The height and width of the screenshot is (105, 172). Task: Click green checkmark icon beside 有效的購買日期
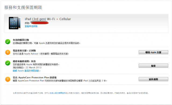[x=8, y=42]
